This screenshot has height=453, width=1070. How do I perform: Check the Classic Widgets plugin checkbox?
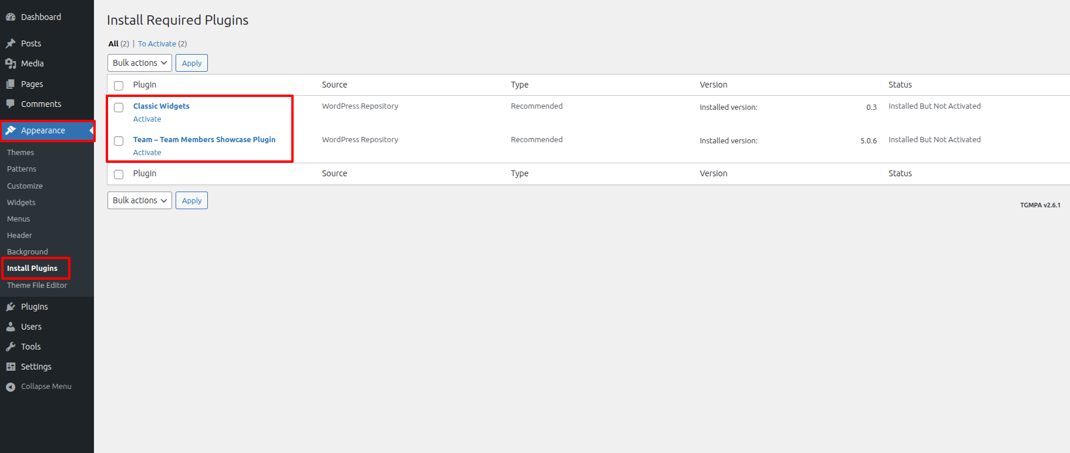(x=119, y=108)
